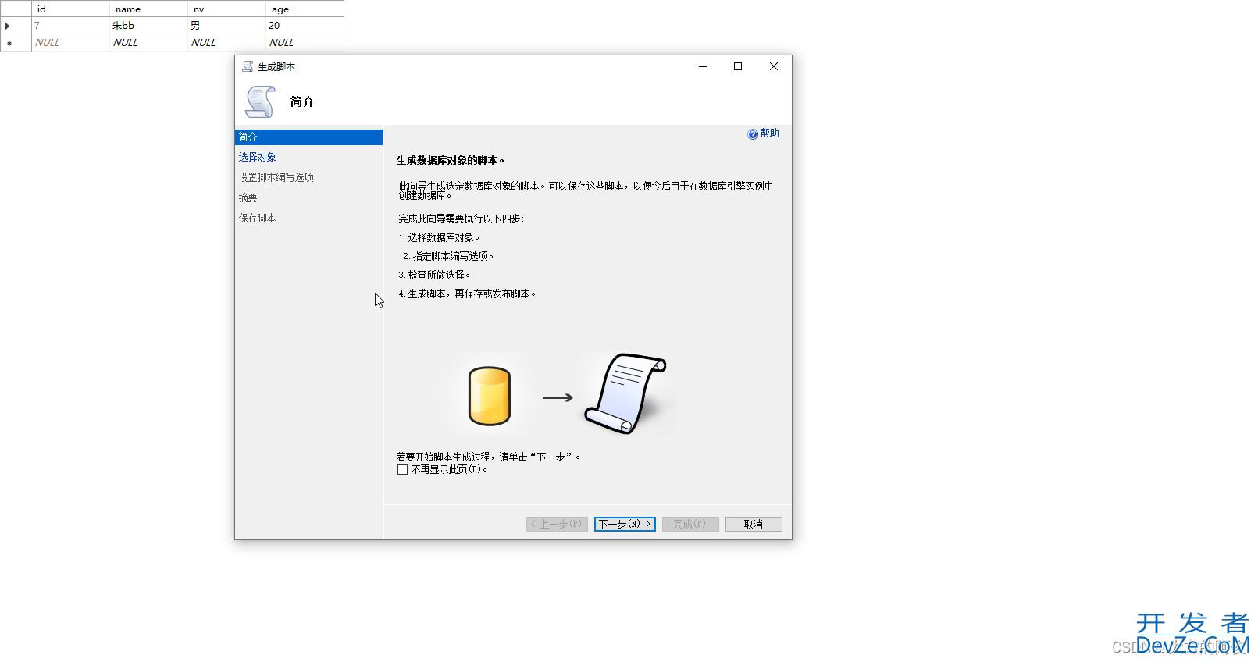Click the name column header in results grid
This screenshot has height=662, width=1258.
(x=148, y=9)
